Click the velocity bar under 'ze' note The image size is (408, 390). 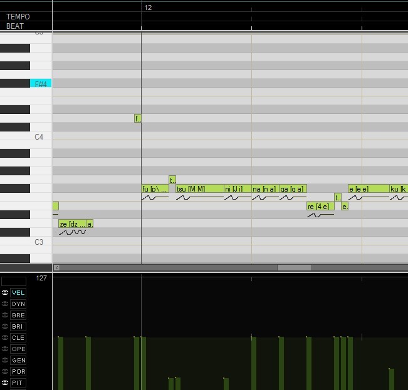pos(61,363)
